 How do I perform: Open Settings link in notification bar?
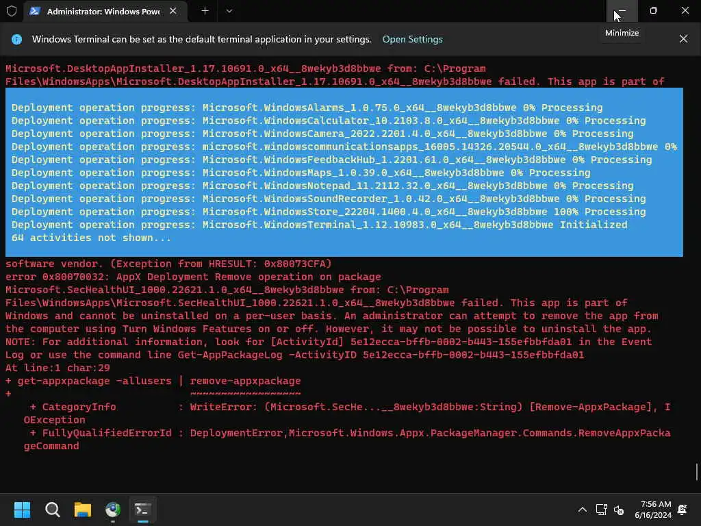(412, 39)
